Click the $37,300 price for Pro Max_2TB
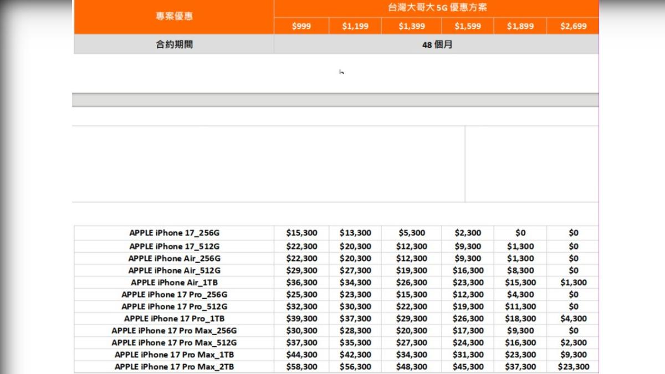Image resolution: width=665 pixels, height=374 pixels. [520, 367]
